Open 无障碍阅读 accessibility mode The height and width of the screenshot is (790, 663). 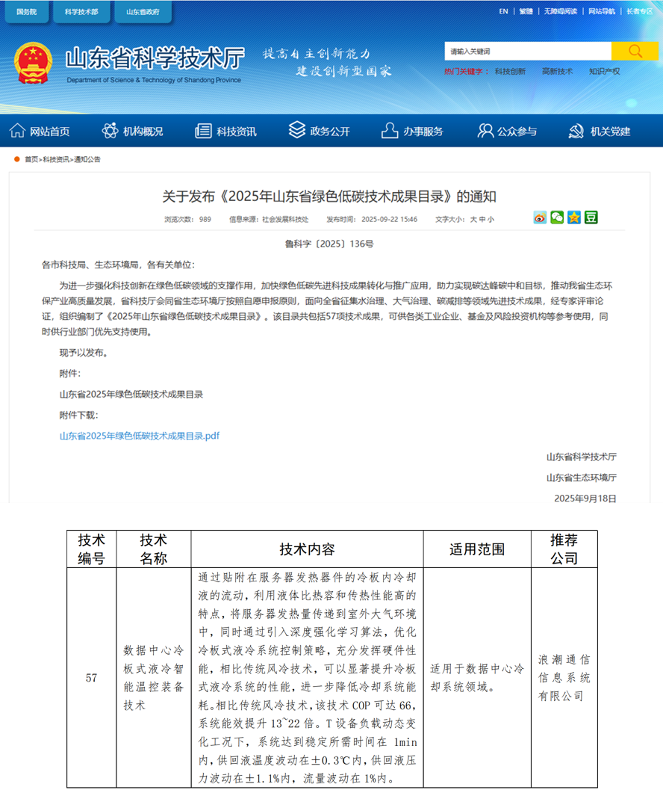560,11
